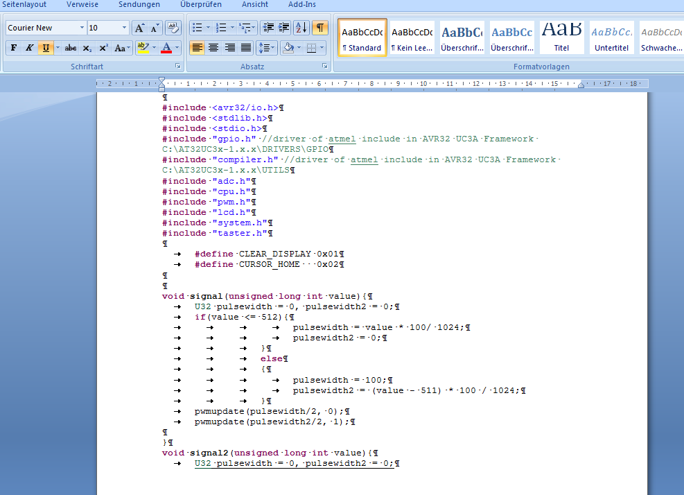Click the #define CLEAR_DISPLAY line
The height and width of the screenshot is (495, 684).
[269, 254]
